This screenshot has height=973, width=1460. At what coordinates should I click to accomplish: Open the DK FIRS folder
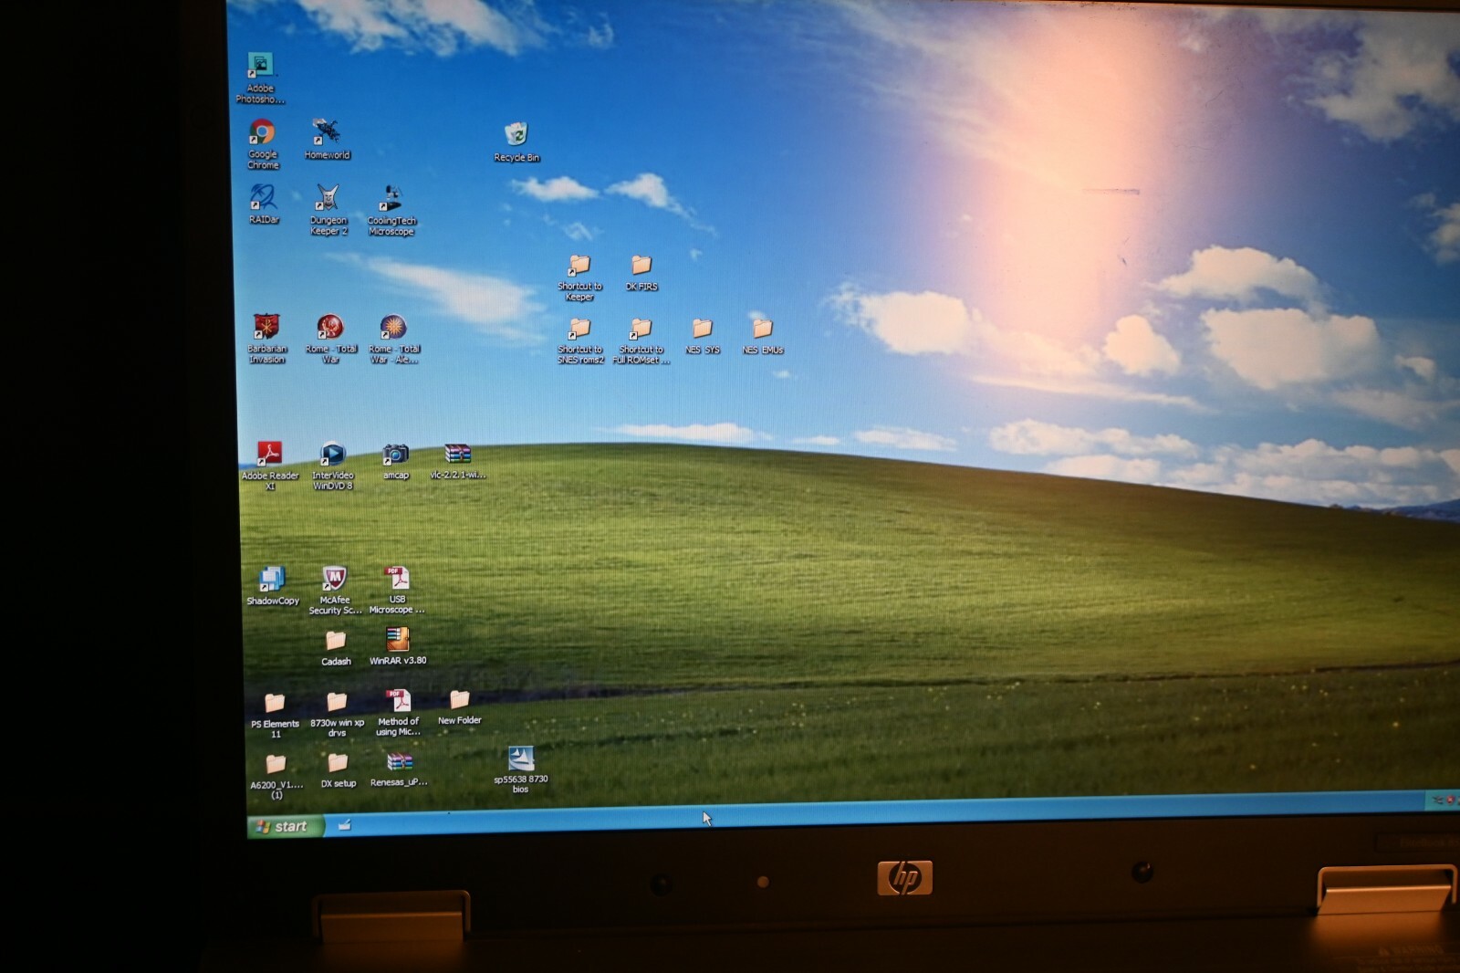pyautogui.click(x=641, y=272)
